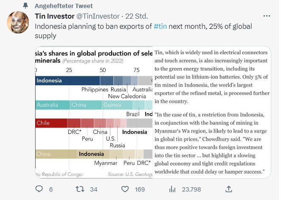Screen dimensions: 281x200
Task: Open the minerals production chart image
Action: coord(93,112)
